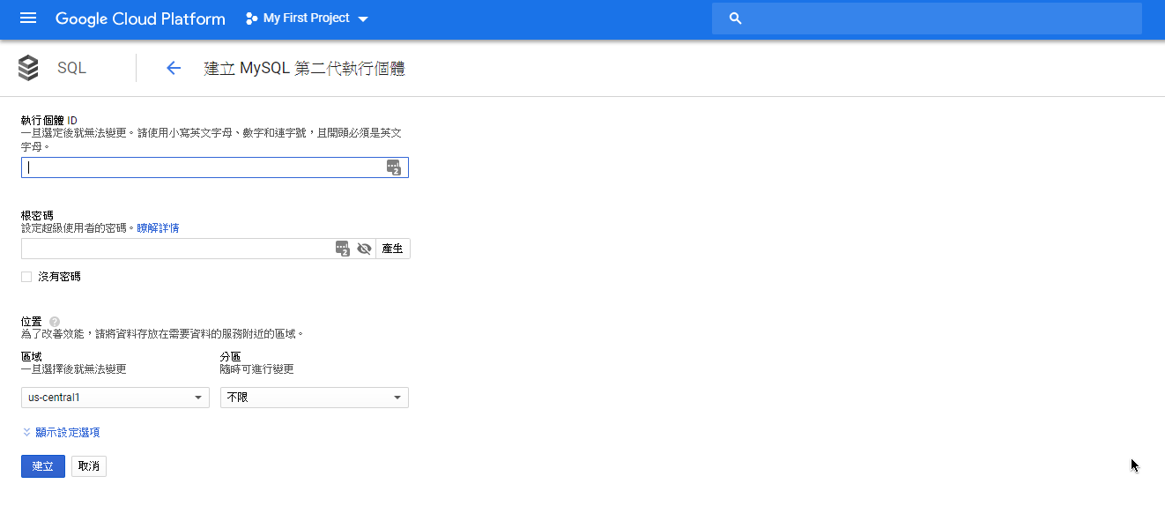The width and height of the screenshot is (1165, 506).
Task: Open the My First Project selector
Action: tap(307, 19)
